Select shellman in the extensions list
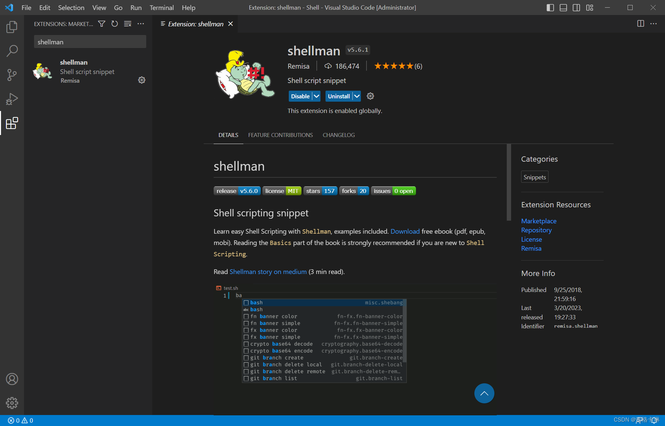Image resolution: width=665 pixels, height=426 pixels. click(x=88, y=71)
